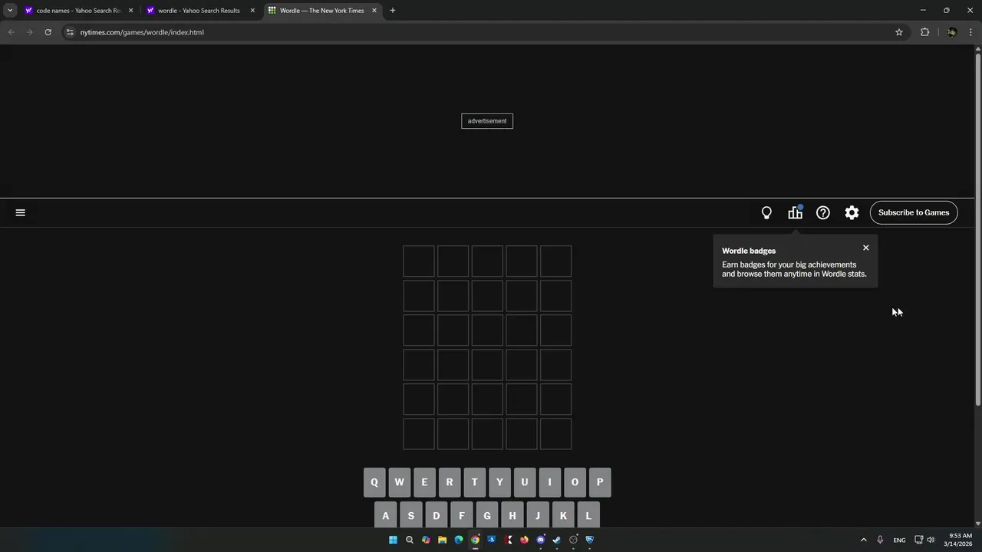Open Steam from the taskbar

tap(557, 540)
